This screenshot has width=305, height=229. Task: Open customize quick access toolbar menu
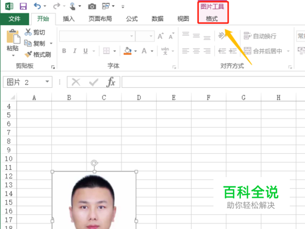[x=123, y=7]
